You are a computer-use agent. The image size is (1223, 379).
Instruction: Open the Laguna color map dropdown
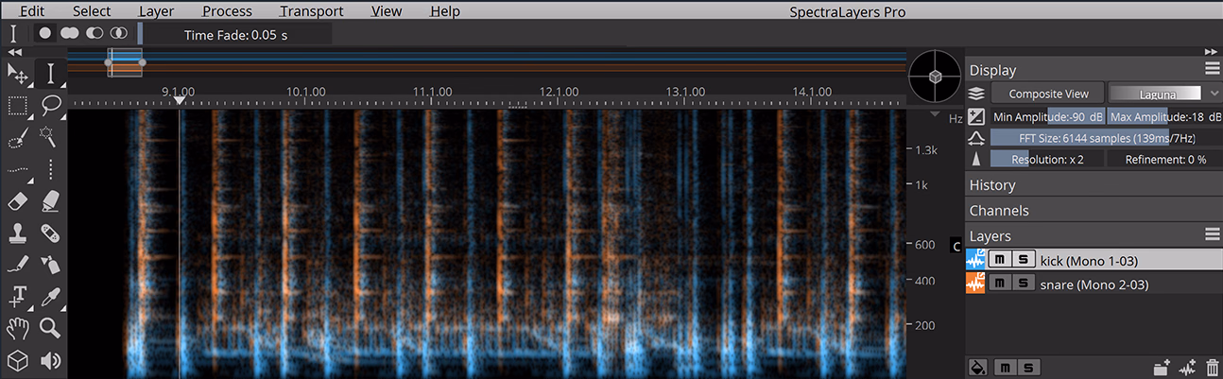point(1167,94)
